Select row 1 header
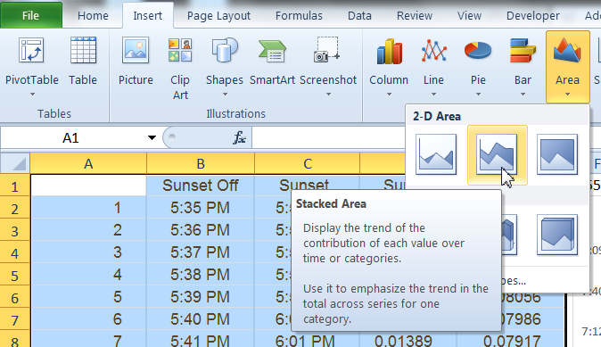Image resolution: width=601 pixels, height=347 pixels. pyautogui.click(x=14, y=186)
